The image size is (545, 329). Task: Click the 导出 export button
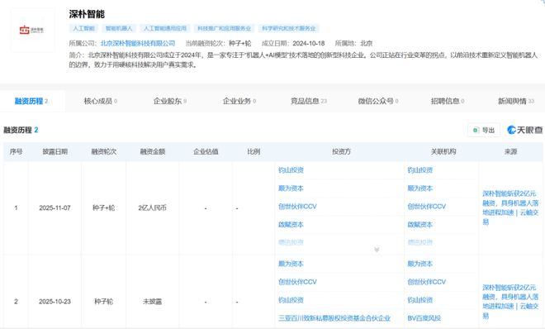484,130
